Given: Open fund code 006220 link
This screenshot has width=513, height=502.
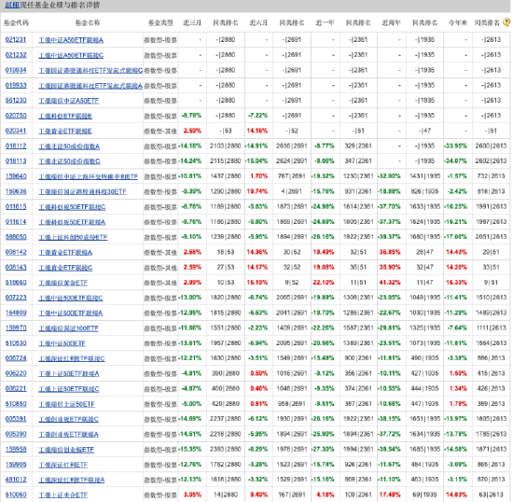Looking at the screenshot, I should pyautogui.click(x=16, y=373).
